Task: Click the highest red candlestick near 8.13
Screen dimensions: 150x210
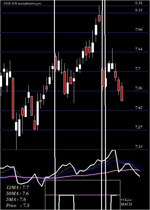Action: click(99, 18)
